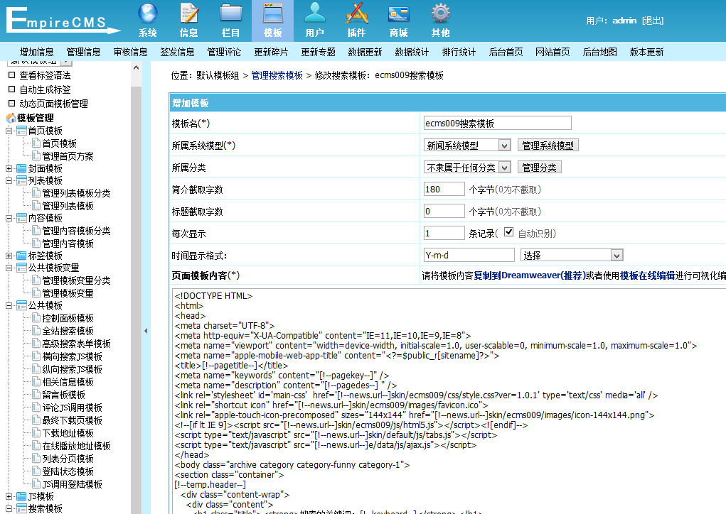Click the 插件 plugin icon
This screenshot has width=726, height=514.
pyautogui.click(x=356, y=14)
